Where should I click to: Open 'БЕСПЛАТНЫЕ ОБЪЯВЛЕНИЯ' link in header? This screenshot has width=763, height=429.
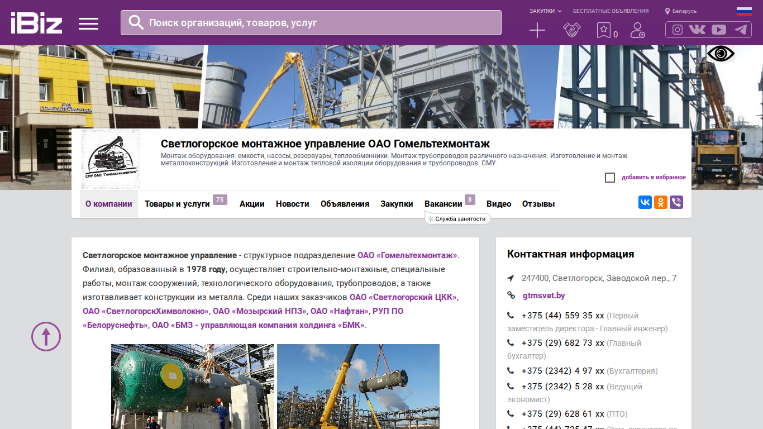(x=611, y=11)
